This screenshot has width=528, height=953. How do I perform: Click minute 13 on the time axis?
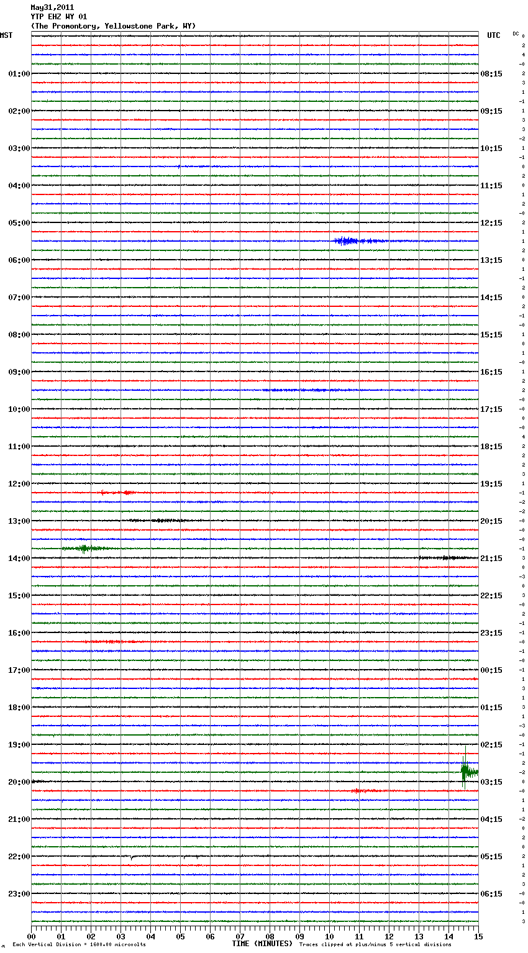[x=419, y=936]
